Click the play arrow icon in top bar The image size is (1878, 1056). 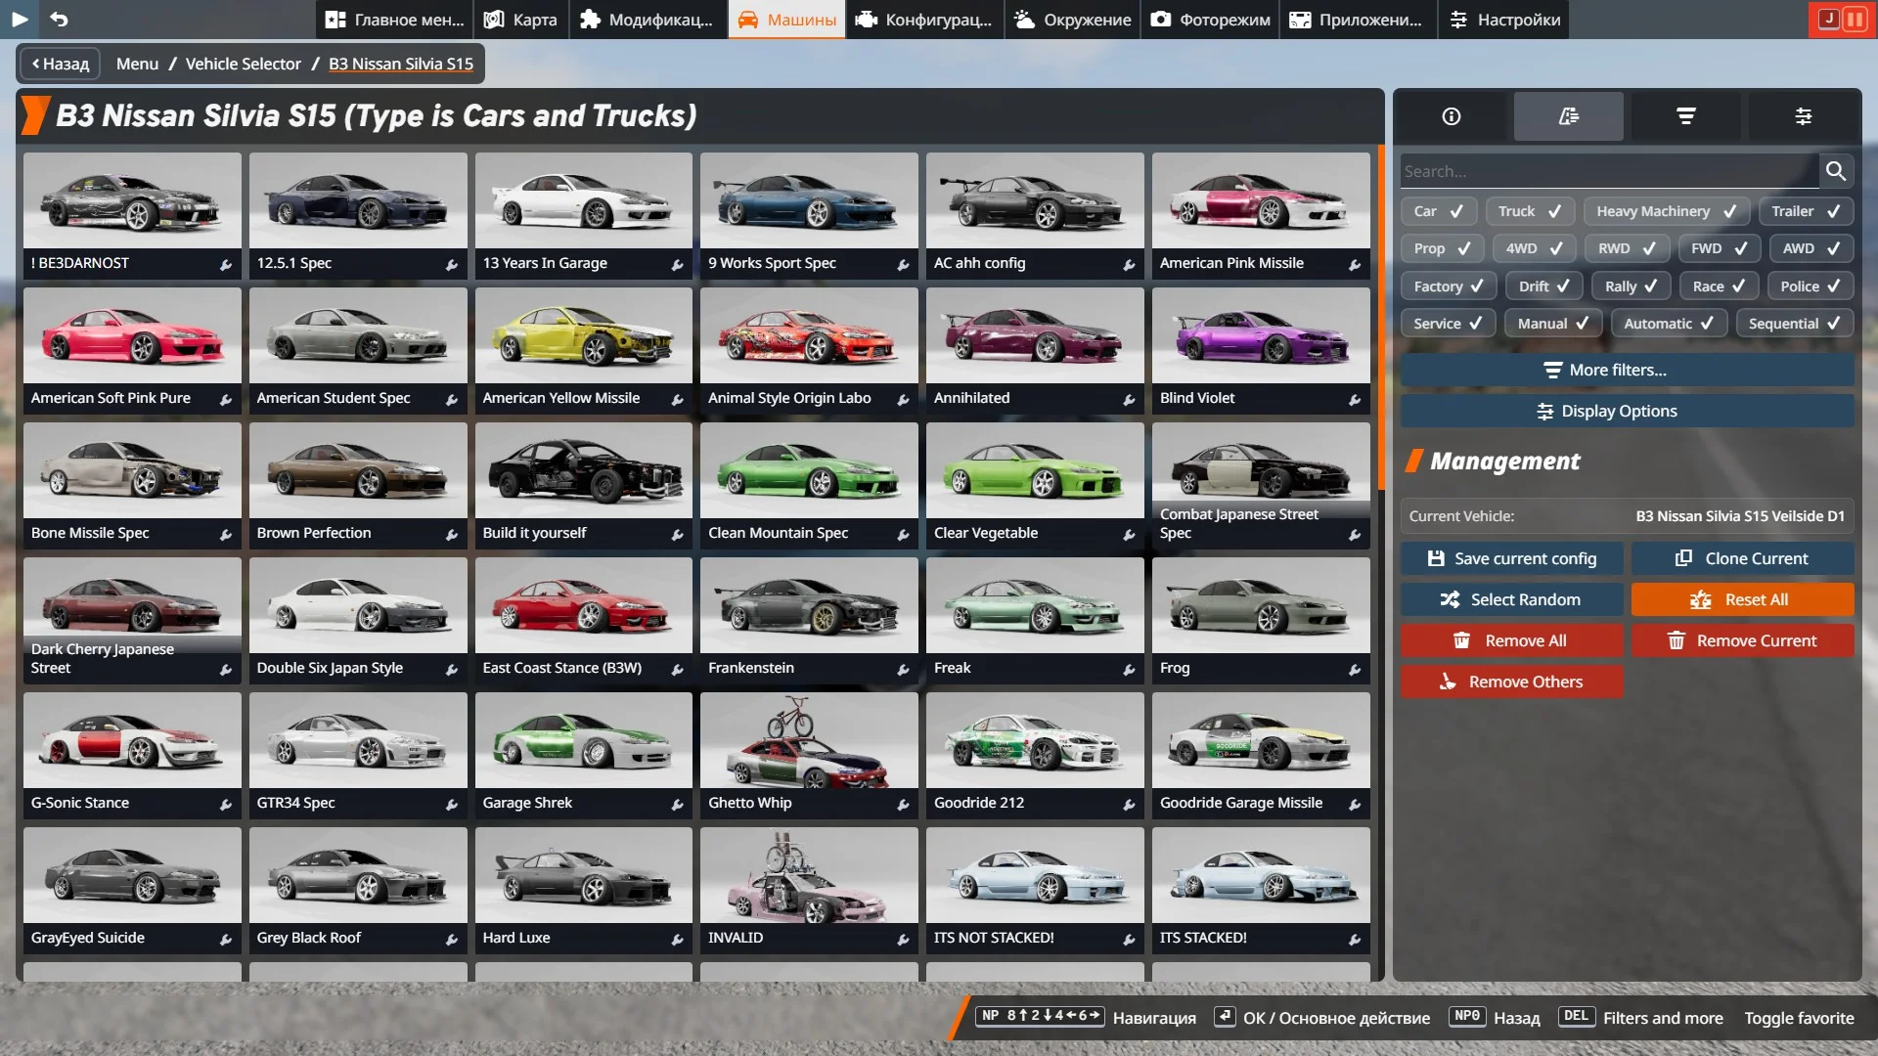coord(20,19)
